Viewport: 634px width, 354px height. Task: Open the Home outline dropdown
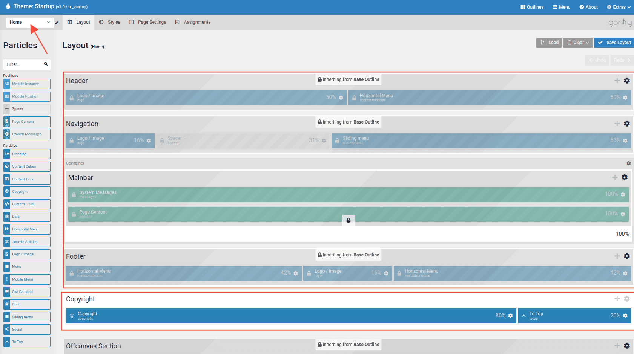coord(29,22)
